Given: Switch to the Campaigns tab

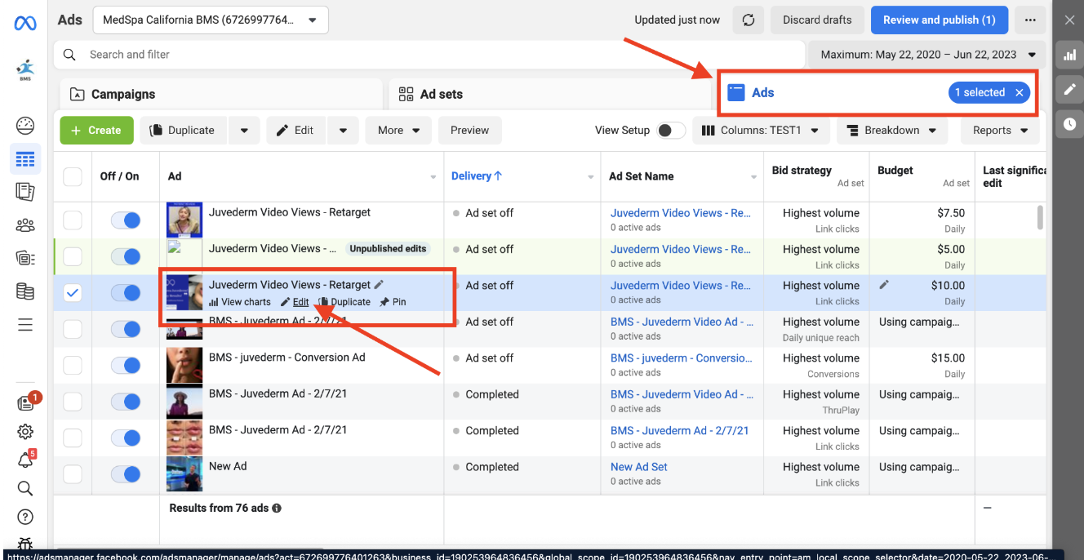Looking at the screenshot, I should [x=220, y=95].
